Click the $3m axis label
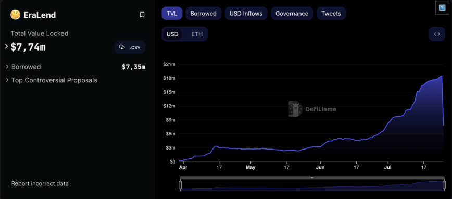 (170, 147)
